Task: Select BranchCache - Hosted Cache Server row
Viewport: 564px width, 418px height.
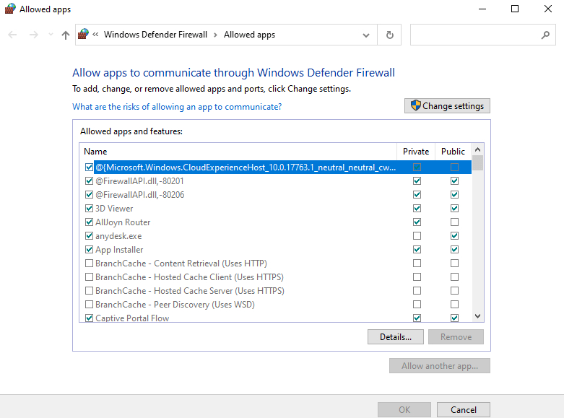Action: click(189, 290)
